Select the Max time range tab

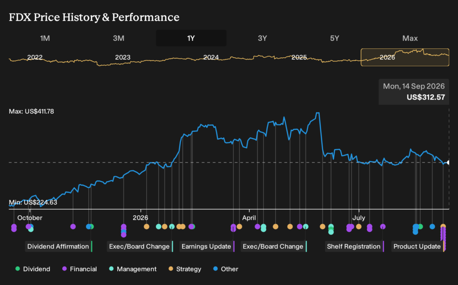[410, 38]
